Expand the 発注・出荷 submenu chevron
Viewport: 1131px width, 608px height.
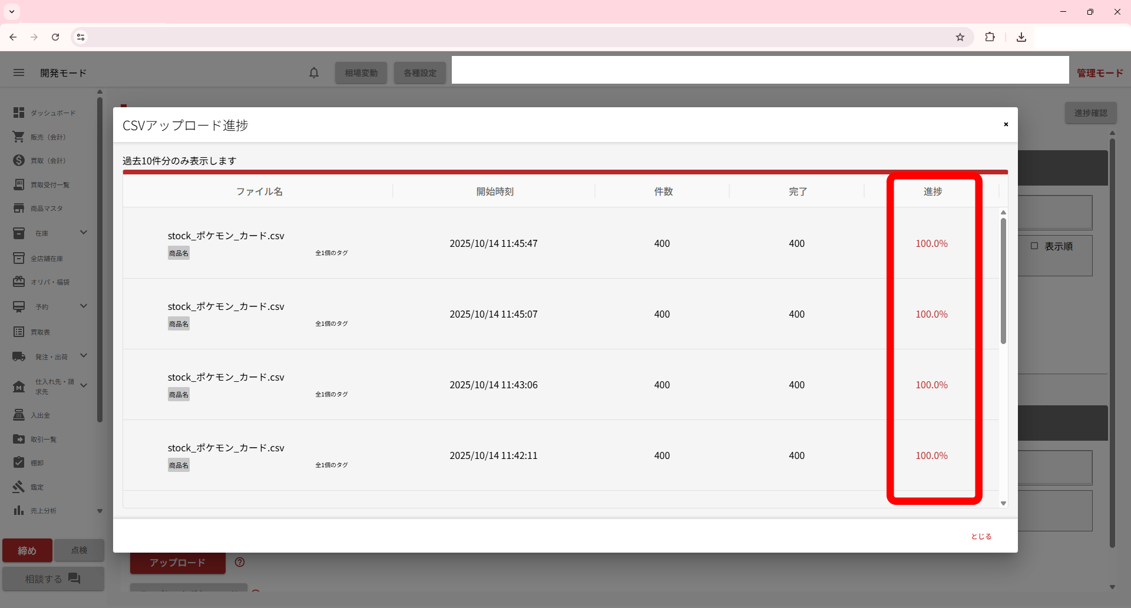click(84, 356)
